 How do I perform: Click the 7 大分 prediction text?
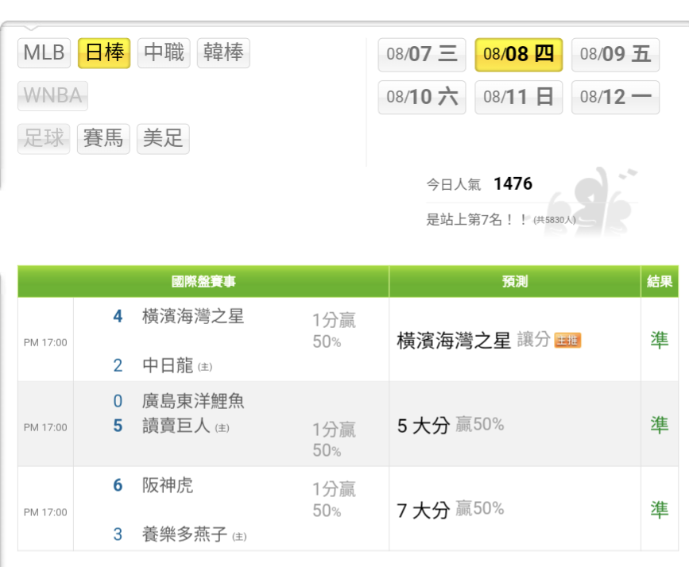pos(424,510)
